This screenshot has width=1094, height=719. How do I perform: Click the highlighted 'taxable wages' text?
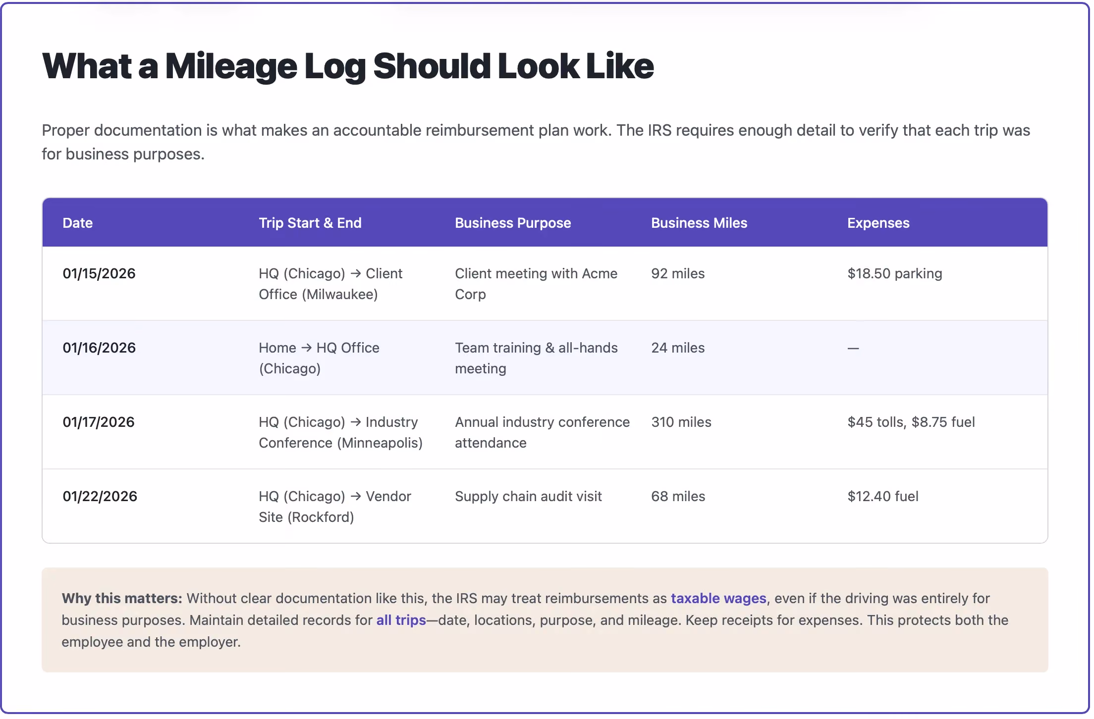coord(718,598)
